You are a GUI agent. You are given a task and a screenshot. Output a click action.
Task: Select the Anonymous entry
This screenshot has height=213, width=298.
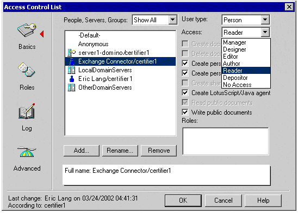pos(120,44)
